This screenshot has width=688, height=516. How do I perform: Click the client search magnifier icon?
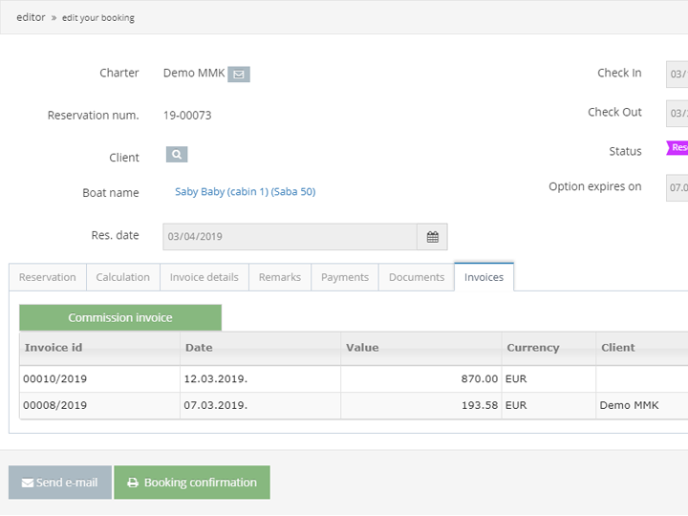coord(177,154)
